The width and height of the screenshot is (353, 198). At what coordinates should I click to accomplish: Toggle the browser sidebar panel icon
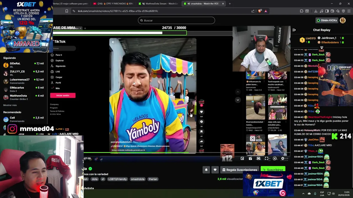click(x=327, y=11)
